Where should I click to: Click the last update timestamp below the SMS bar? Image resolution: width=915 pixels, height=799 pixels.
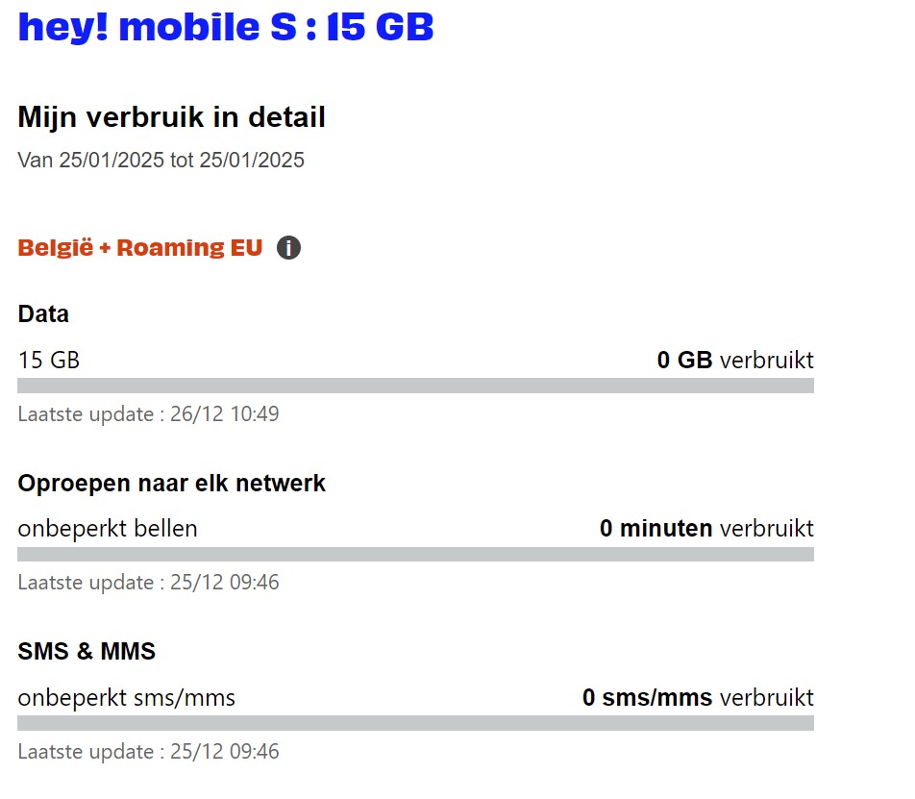click(148, 751)
